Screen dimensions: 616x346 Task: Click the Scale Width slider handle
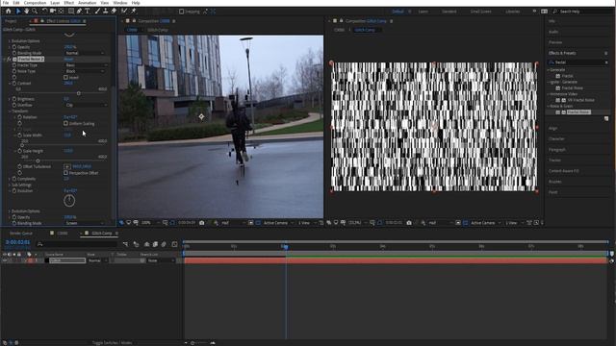[x=22, y=145]
